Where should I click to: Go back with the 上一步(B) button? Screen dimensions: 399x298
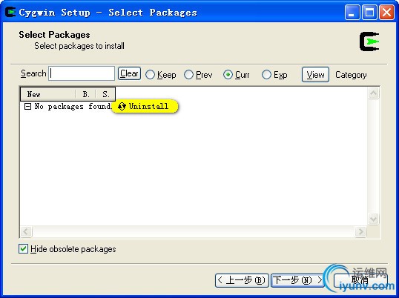(x=242, y=280)
